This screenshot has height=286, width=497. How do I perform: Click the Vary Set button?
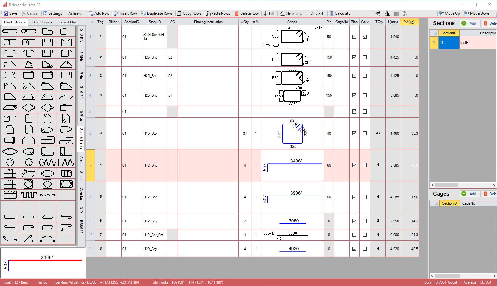[317, 13]
